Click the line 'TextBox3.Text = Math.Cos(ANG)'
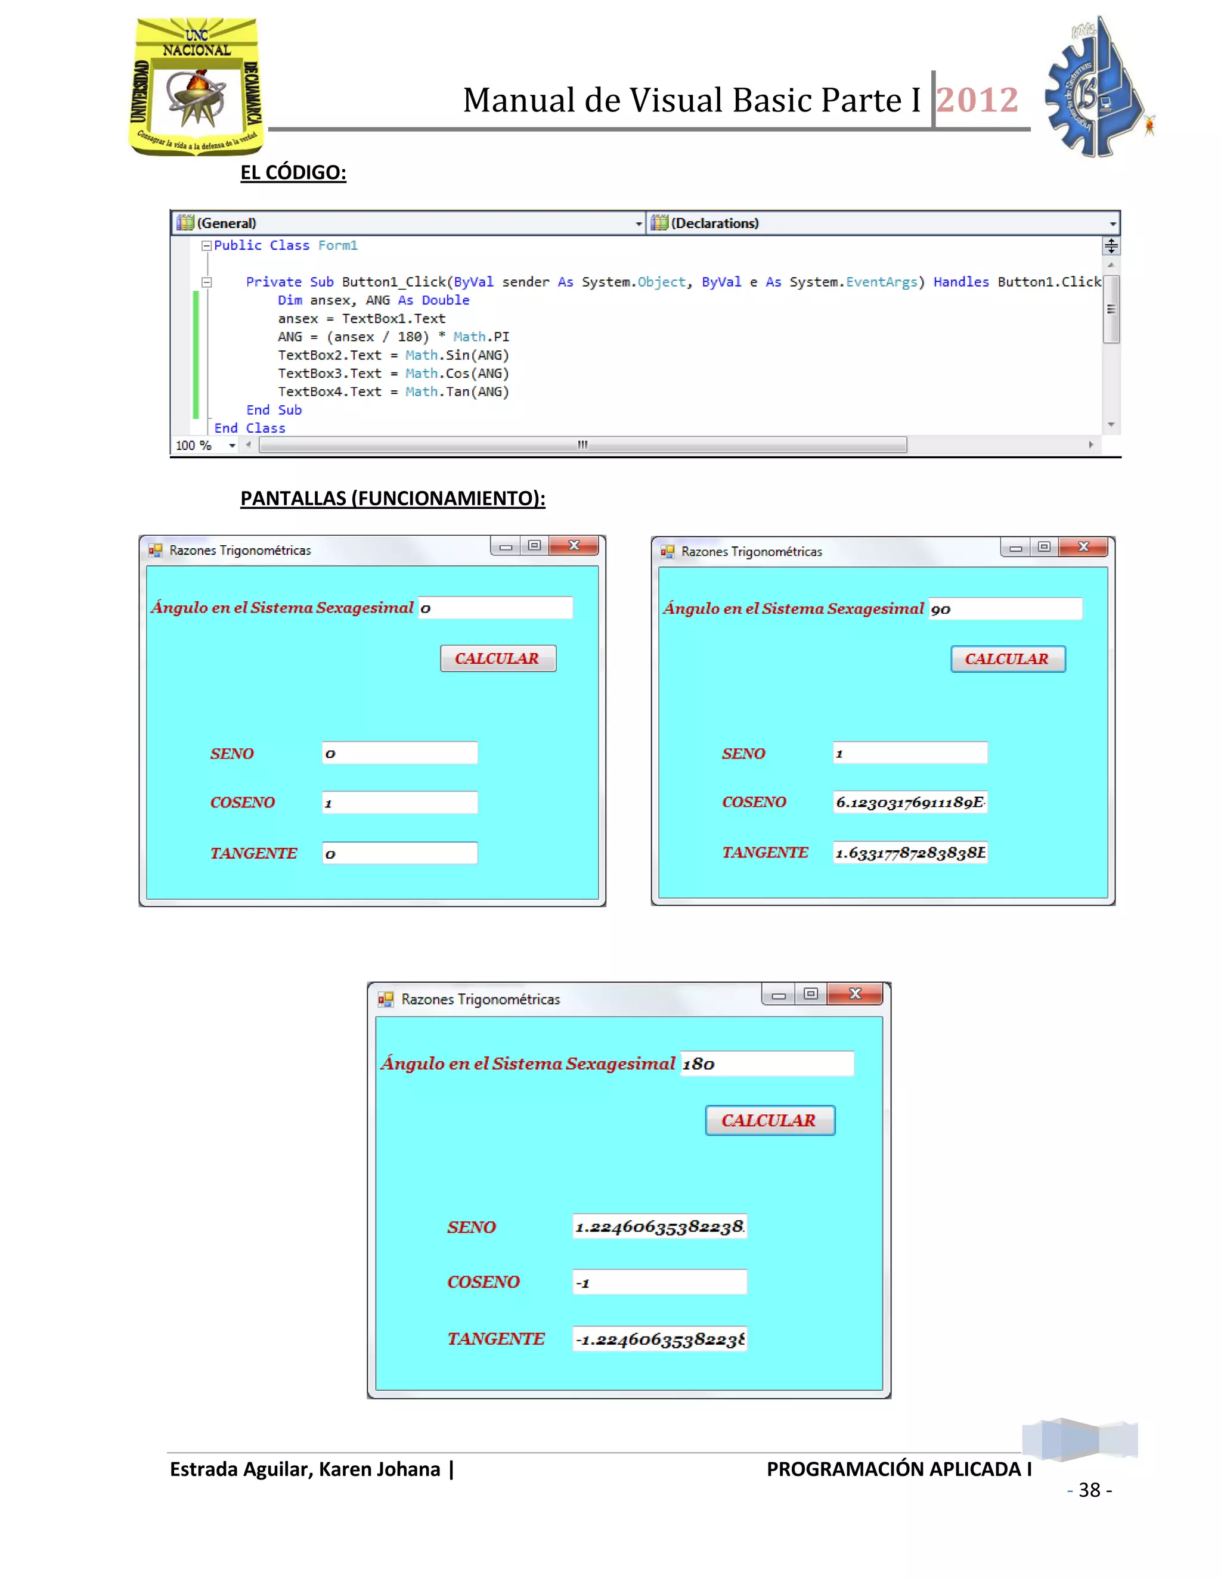The height and width of the screenshot is (1579, 1221). pyautogui.click(x=393, y=374)
